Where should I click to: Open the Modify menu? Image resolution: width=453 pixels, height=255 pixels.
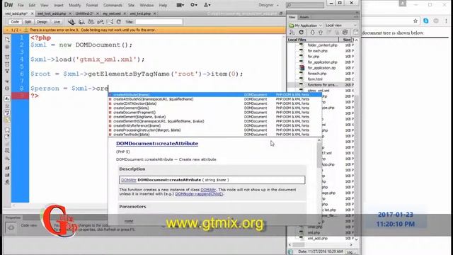75,5
